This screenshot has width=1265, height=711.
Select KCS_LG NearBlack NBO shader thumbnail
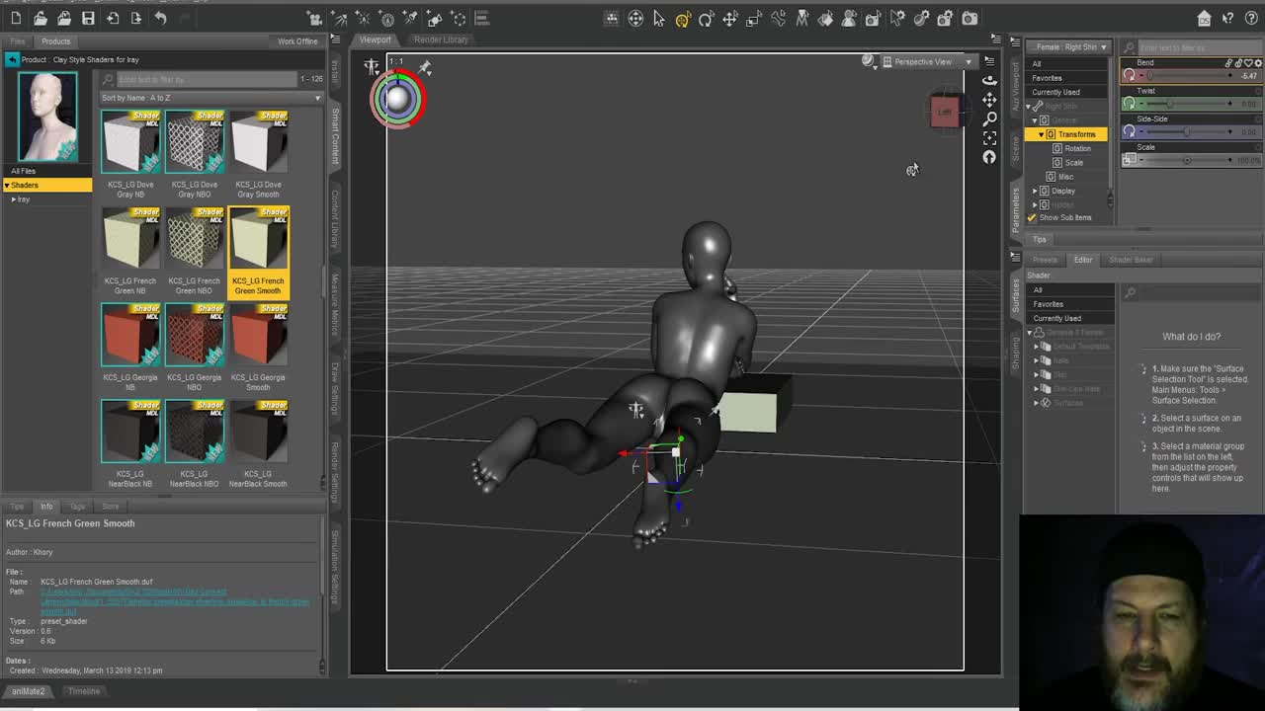coord(194,433)
